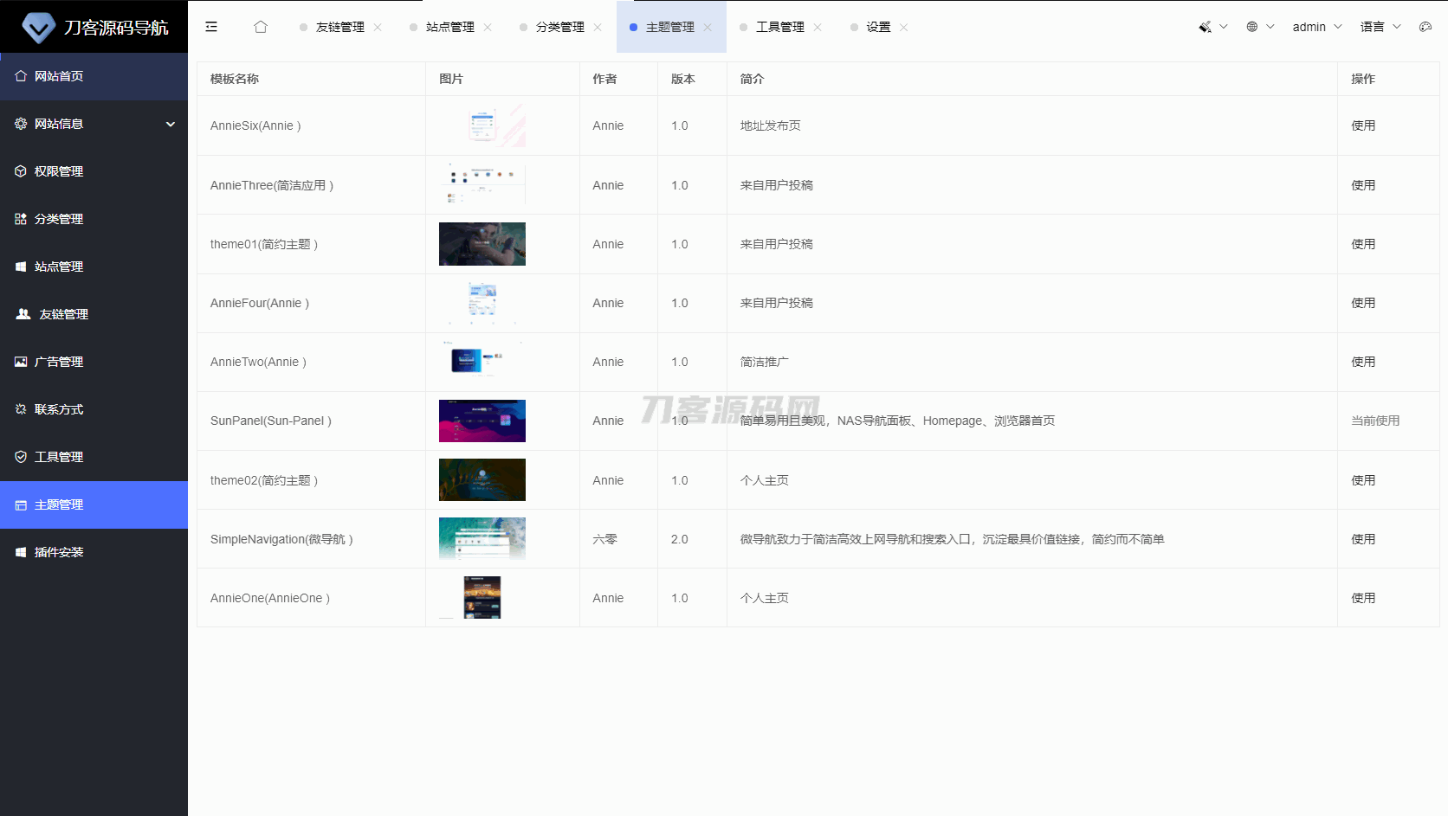Click the globe icon in the header
This screenshot has height=816, width=1448.
[x=1252, y=27]
